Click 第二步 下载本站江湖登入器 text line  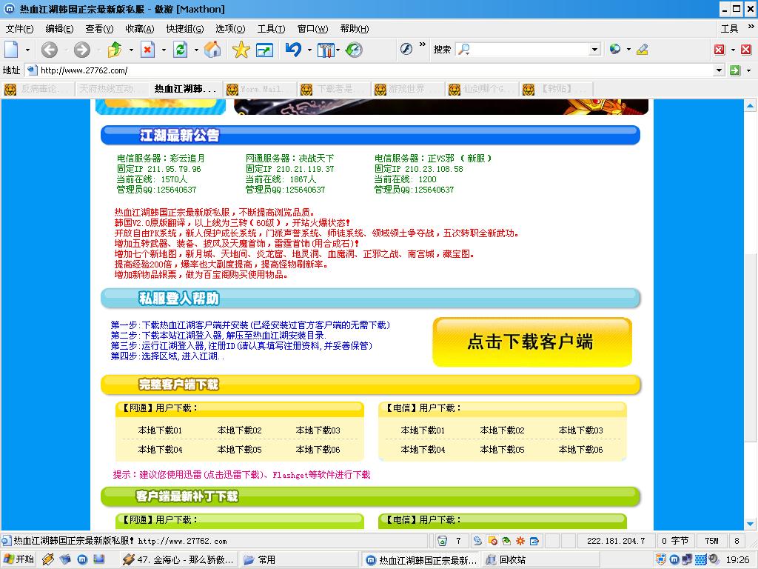pyautogui.click(x=218, y=336)
